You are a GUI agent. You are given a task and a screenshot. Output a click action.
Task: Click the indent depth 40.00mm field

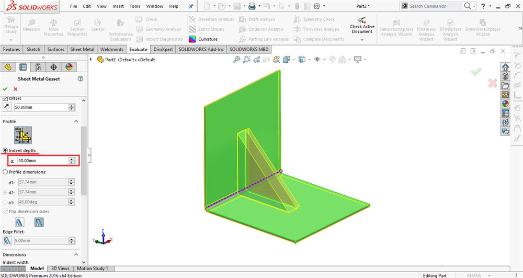[x=43, y=161]
